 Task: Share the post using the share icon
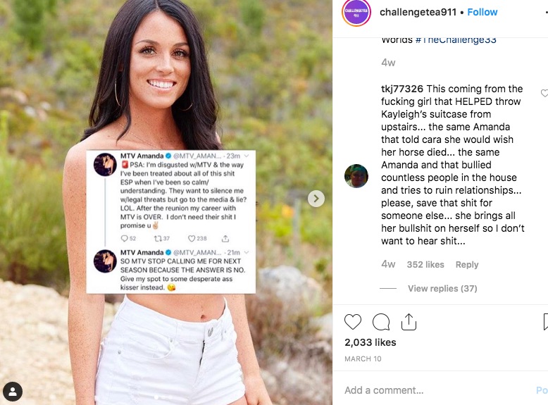click(409, 321)
